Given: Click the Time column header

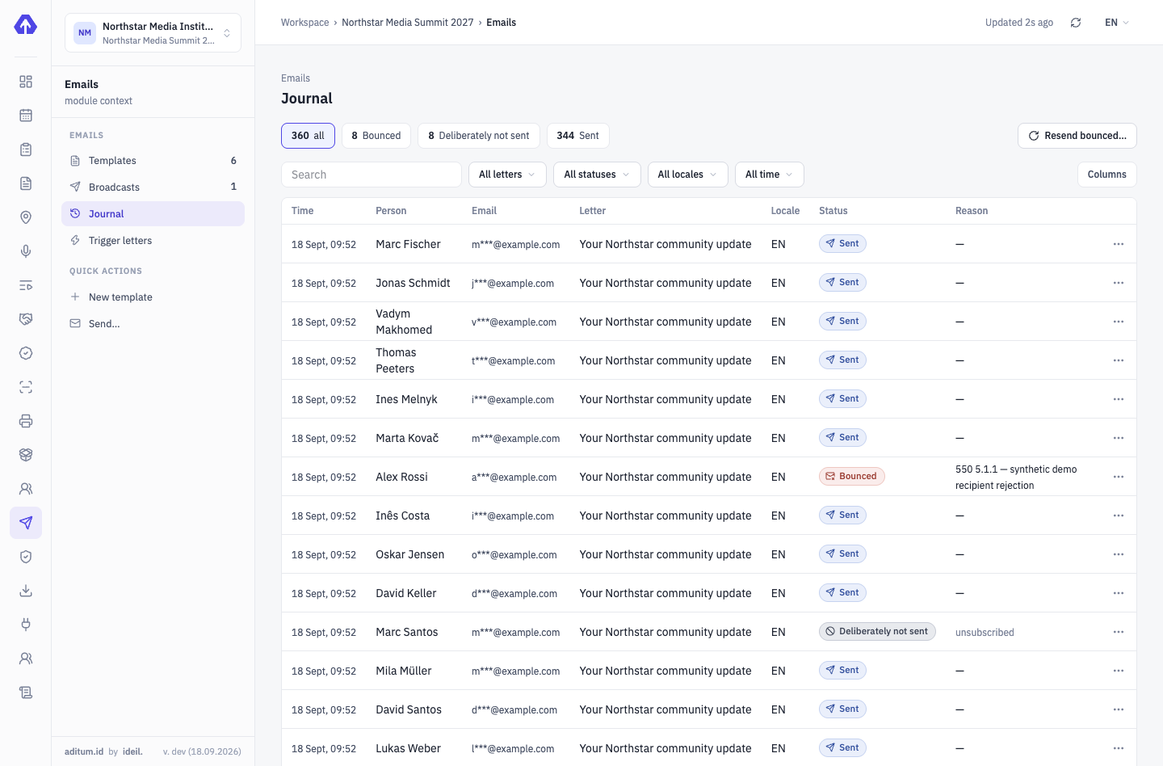Looking at the screenshot, I should coord(302,211).
